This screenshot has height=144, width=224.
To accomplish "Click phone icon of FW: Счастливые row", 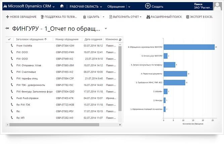I will tap(12, 72).
